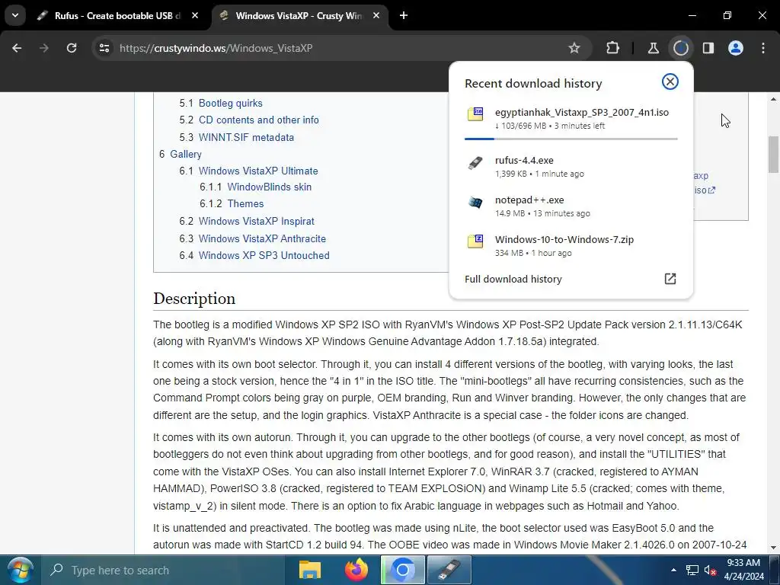The image size is (780, 585).
Task: Launch Firefox from taskbar
Action: (x=356, y=571)
